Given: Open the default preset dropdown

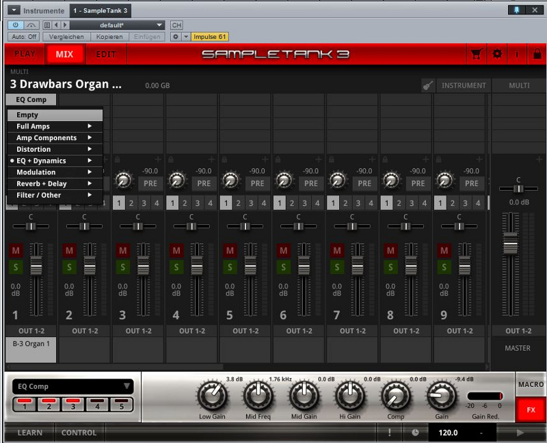Looking at the screenshot, I should (117, 25).
